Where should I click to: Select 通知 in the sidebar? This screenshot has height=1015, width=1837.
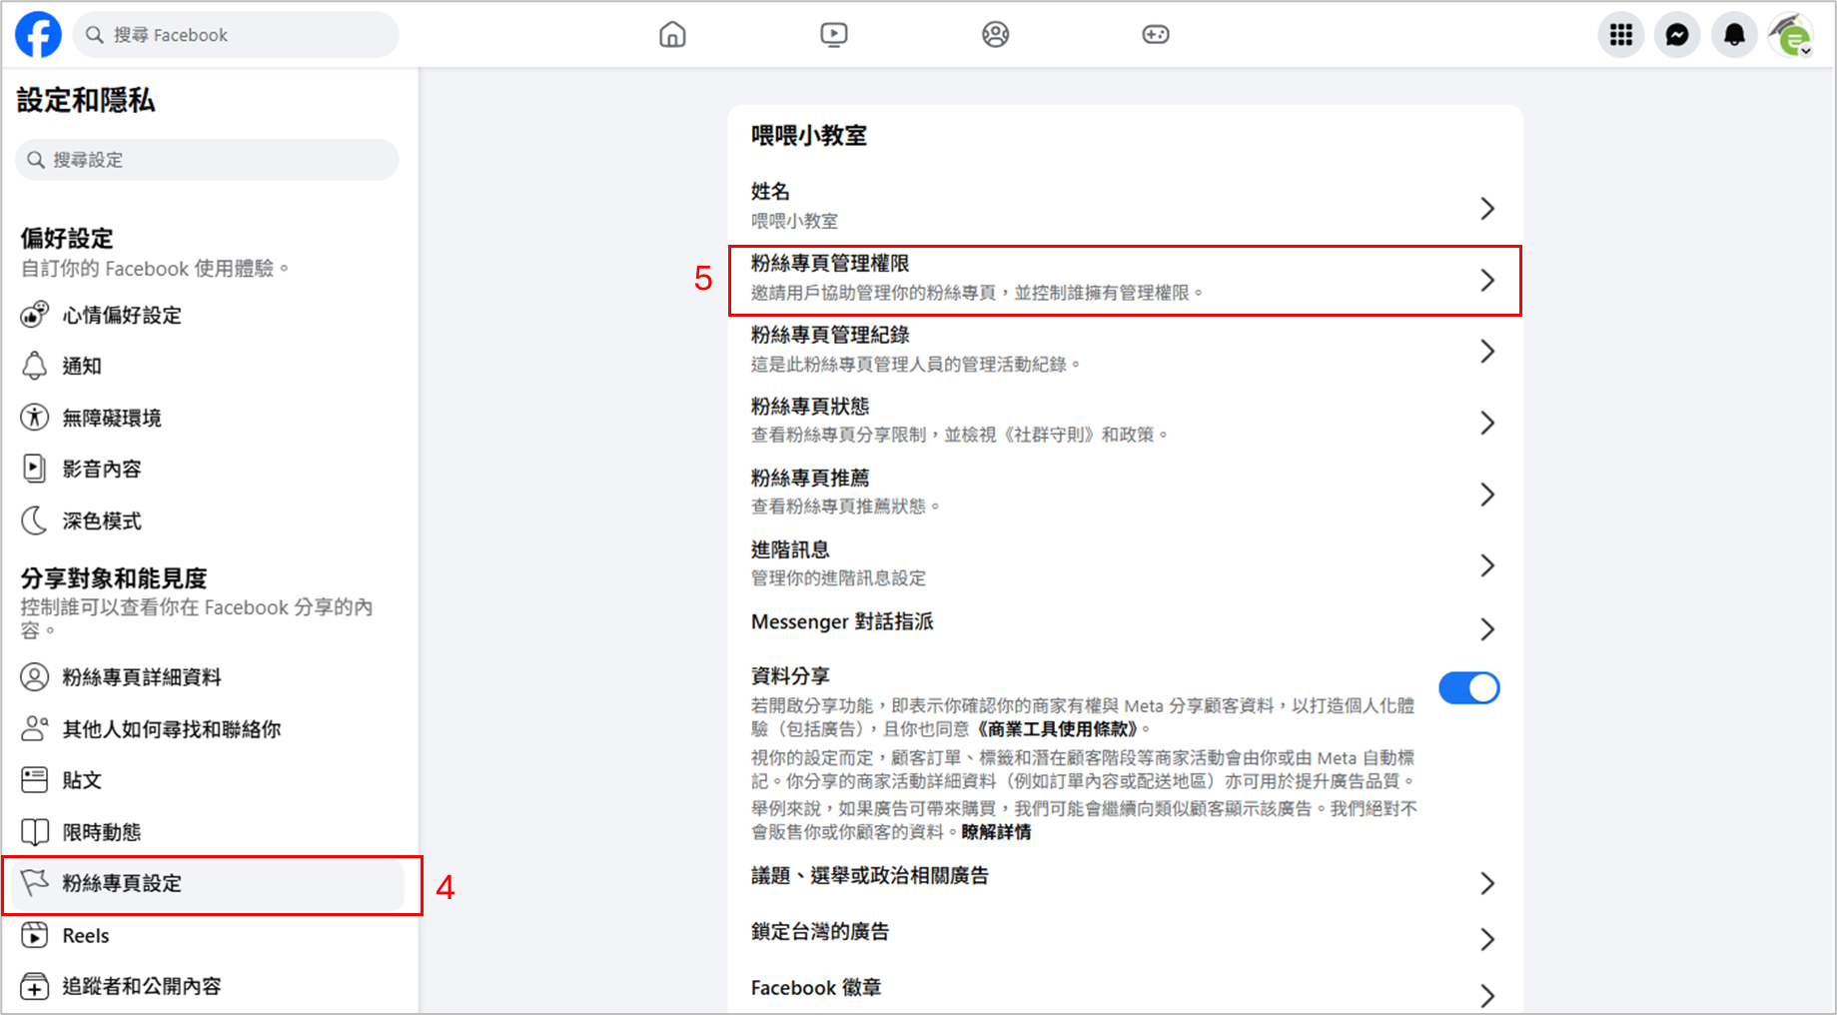208,366
